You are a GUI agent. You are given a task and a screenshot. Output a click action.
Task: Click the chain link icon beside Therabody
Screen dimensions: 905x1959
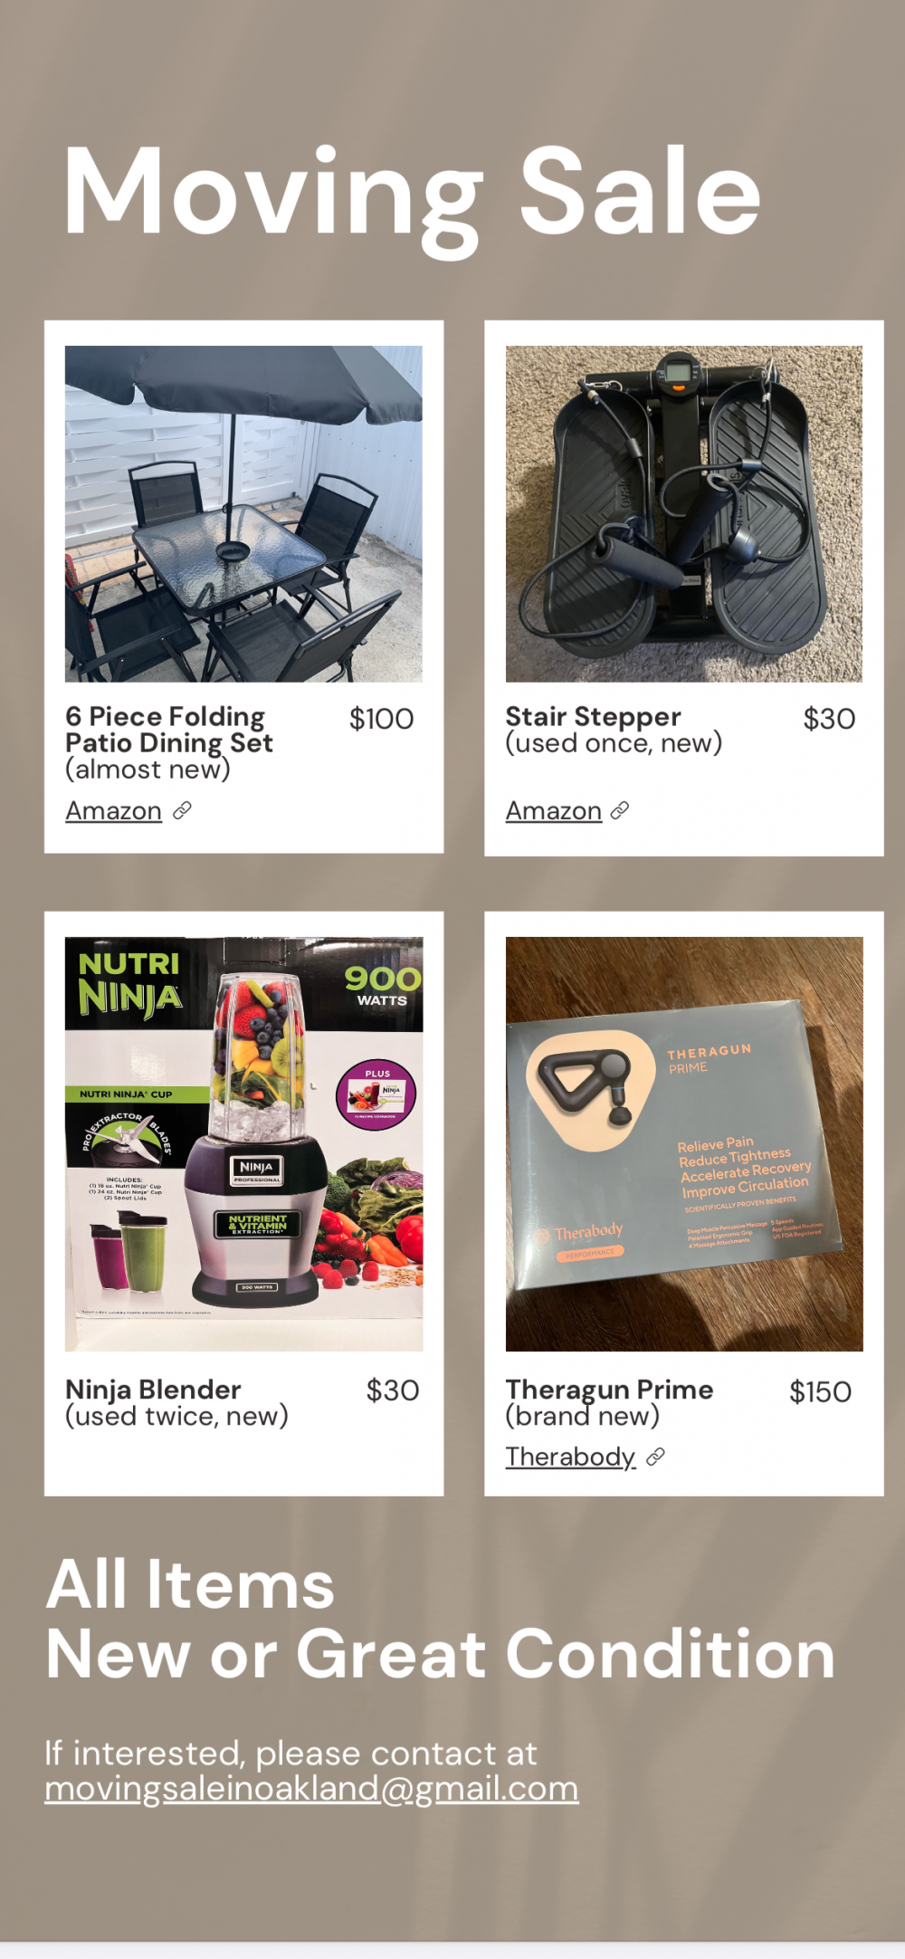point(656,1457)
